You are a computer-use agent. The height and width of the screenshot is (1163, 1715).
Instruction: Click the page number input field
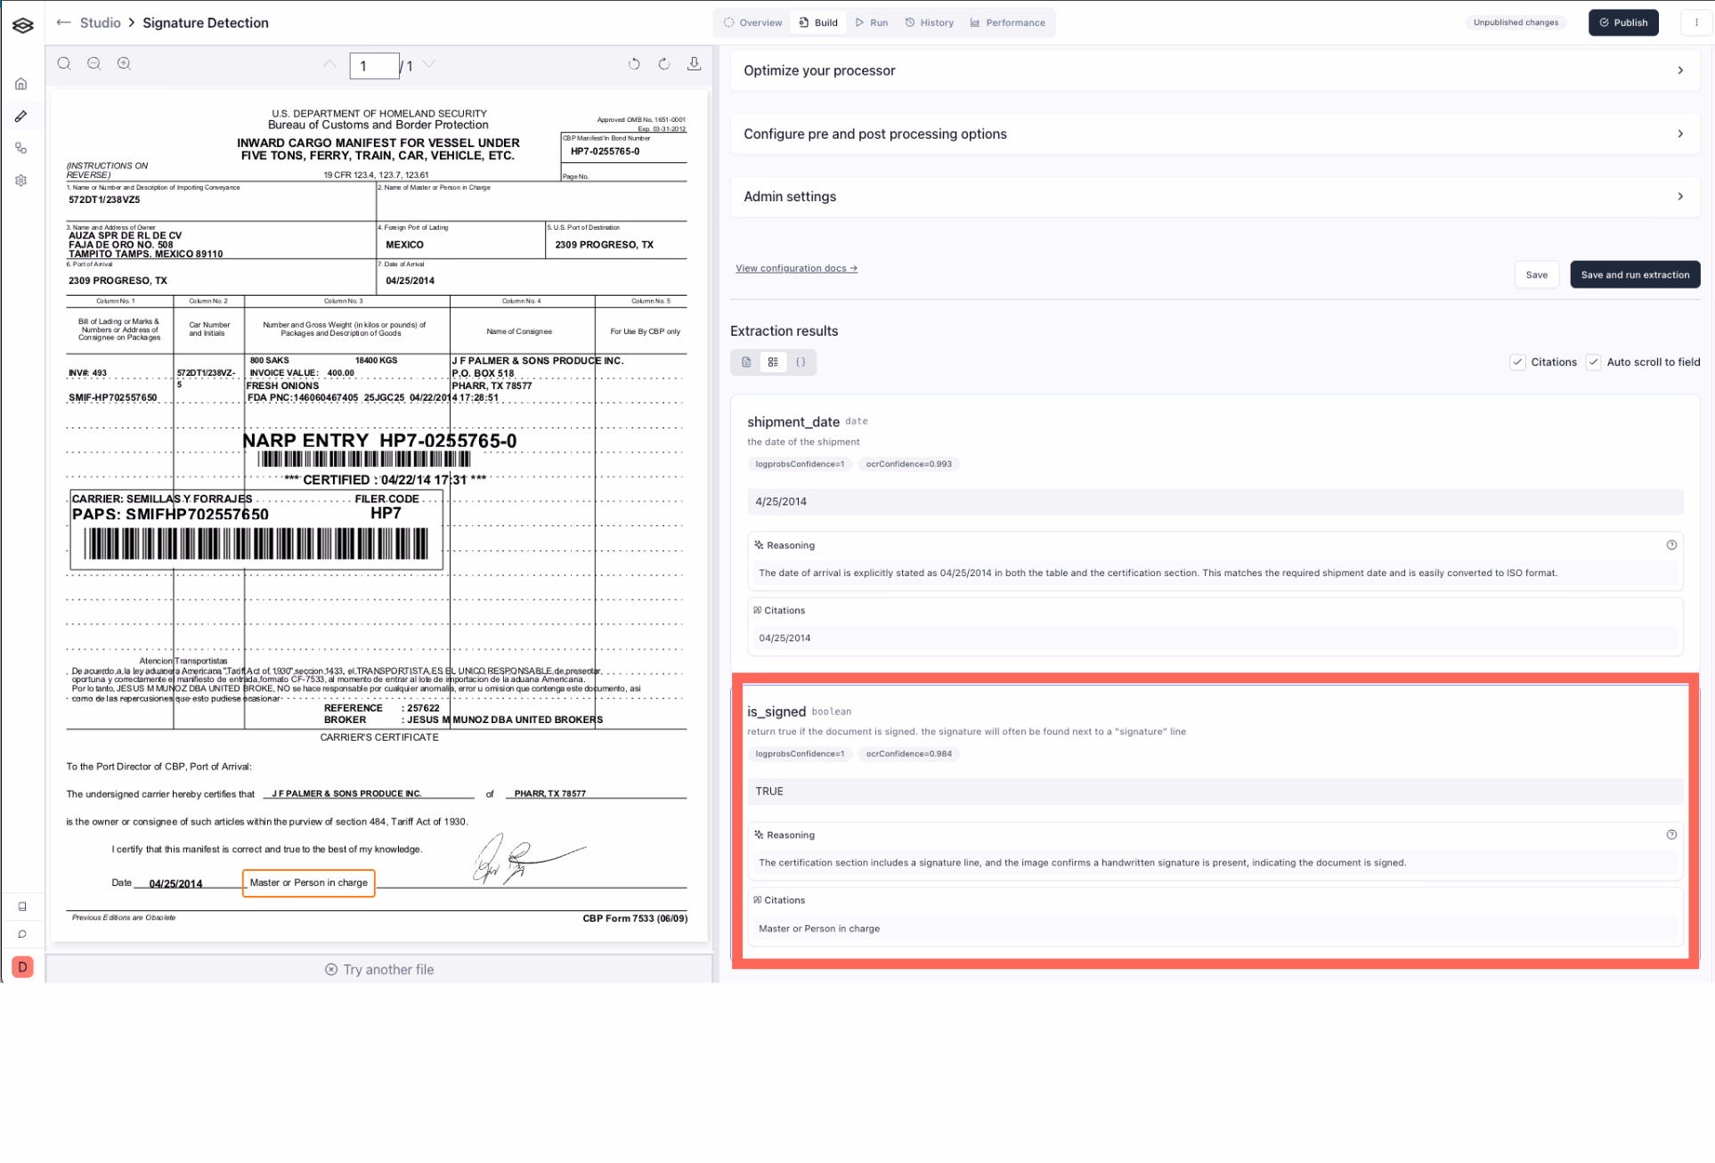pos(373,66)
